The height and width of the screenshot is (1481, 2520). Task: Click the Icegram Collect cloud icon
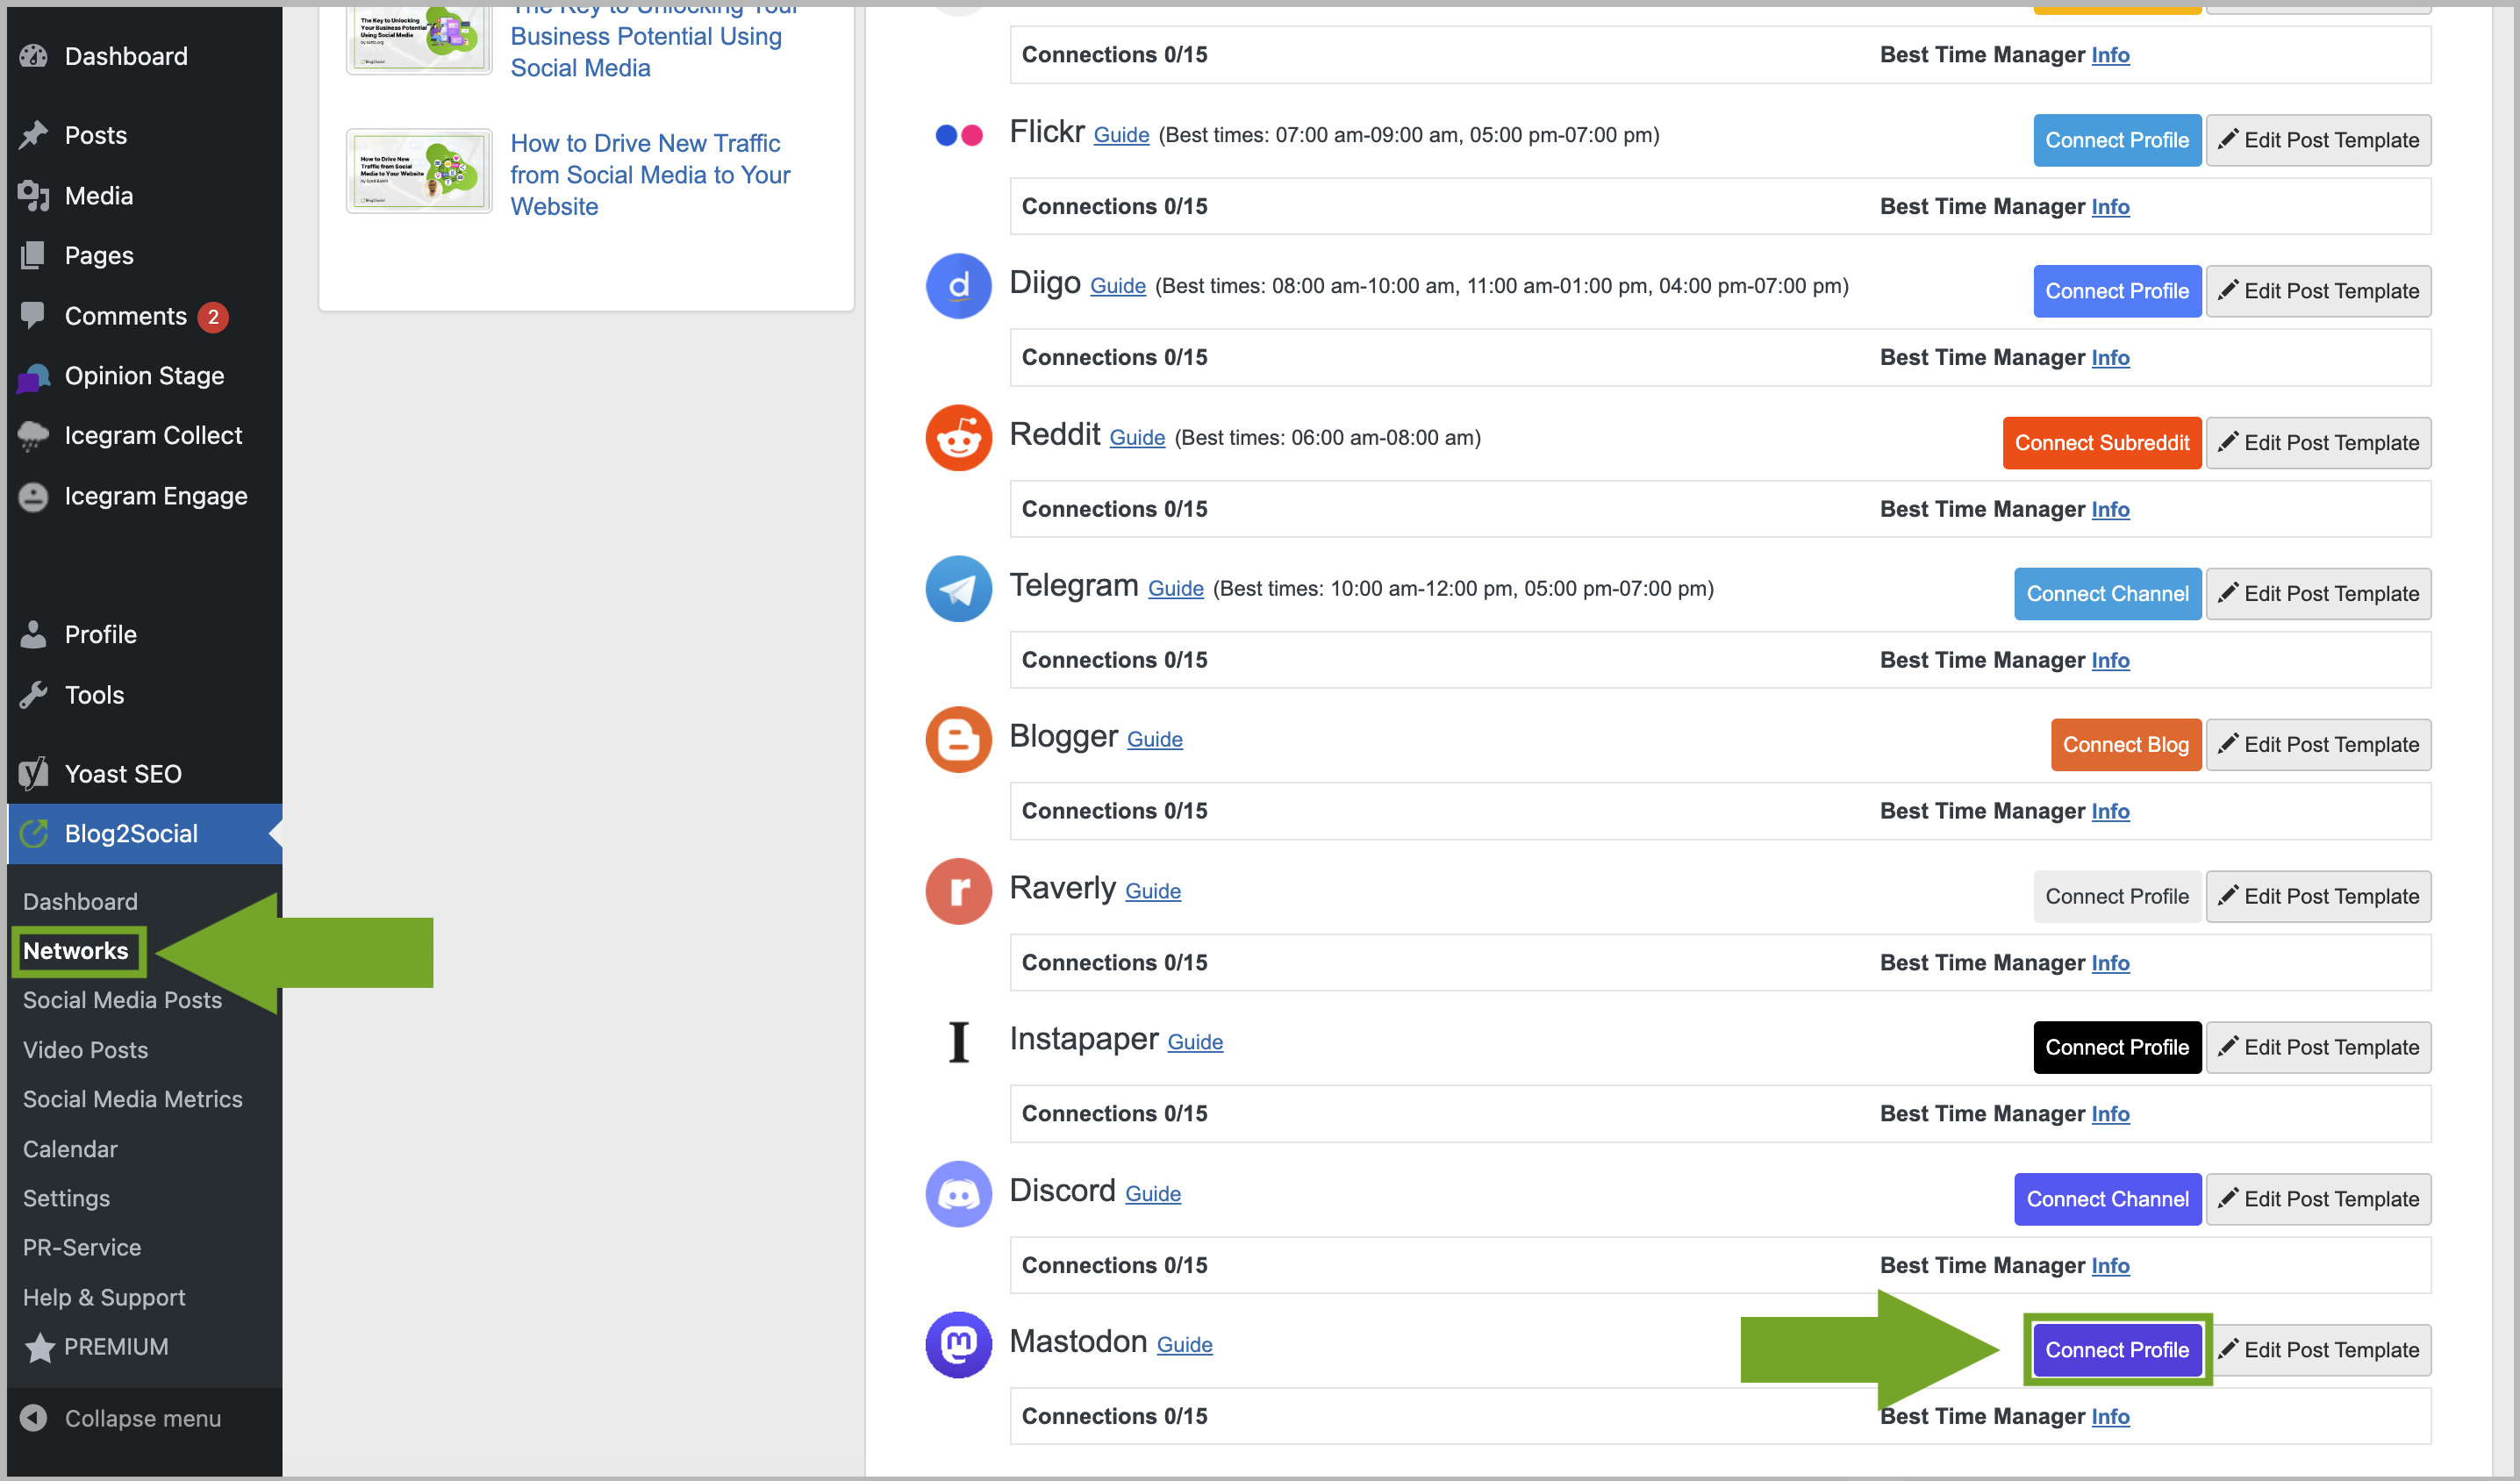tap(33, 436)
